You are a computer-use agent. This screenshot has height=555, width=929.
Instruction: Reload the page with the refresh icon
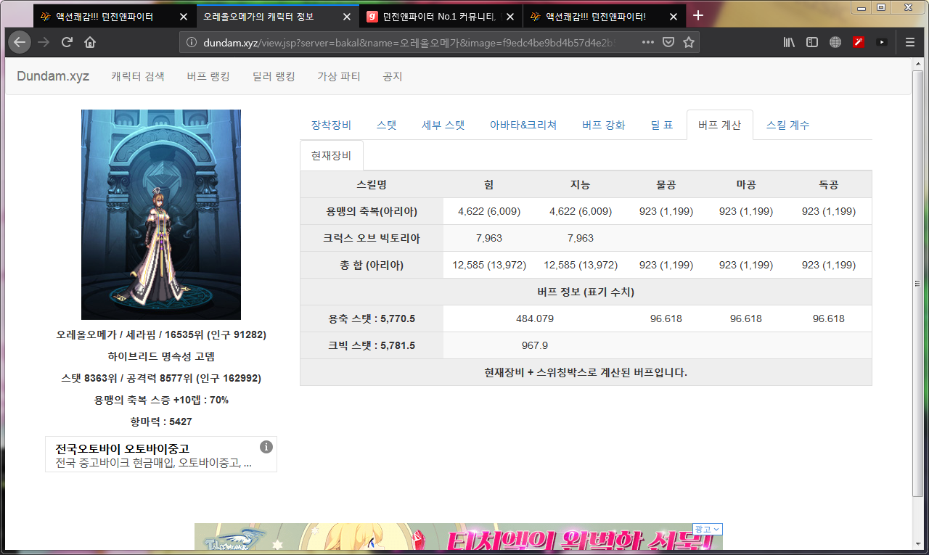(x=67, y=42)
